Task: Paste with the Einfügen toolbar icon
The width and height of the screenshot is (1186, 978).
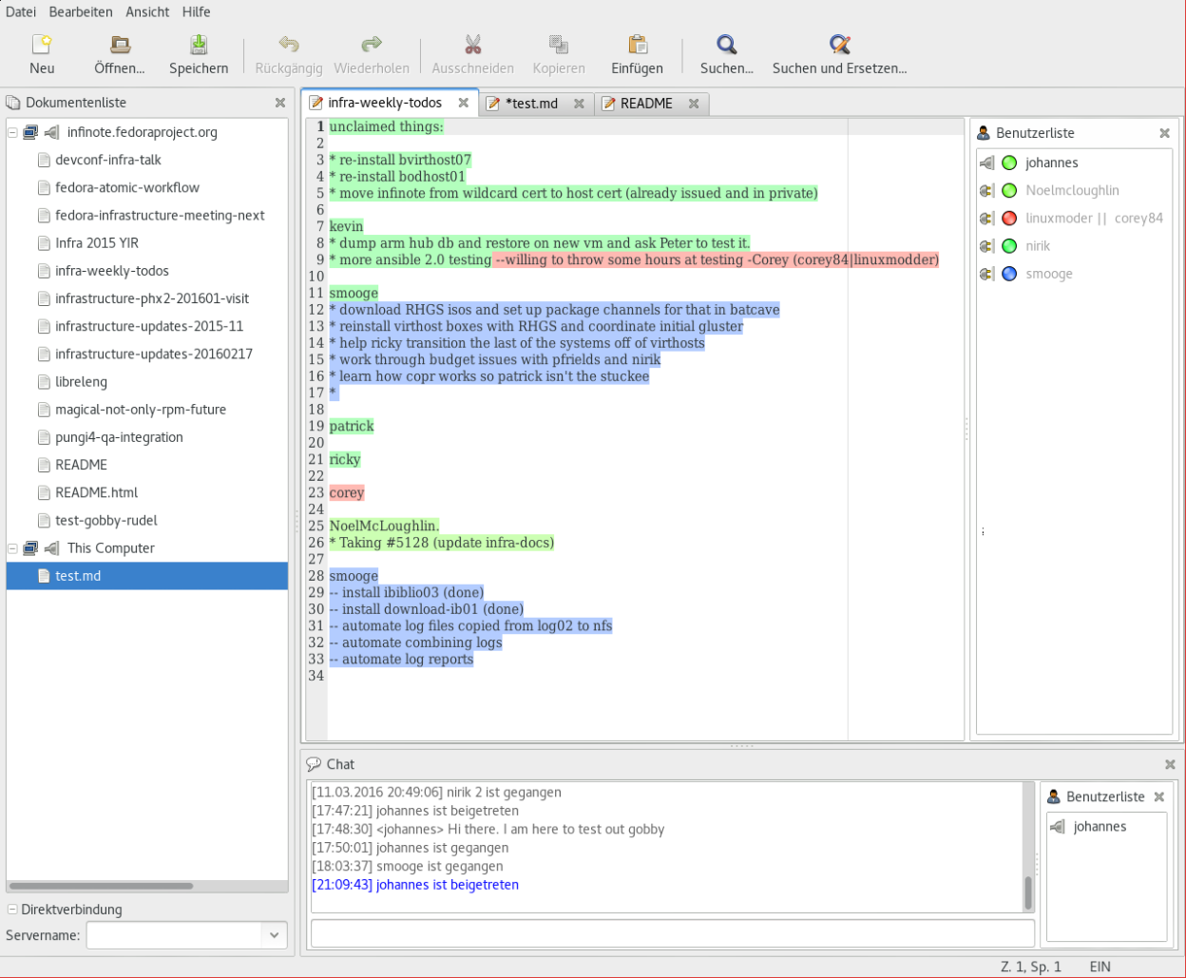Action: (x=637, y=45)
